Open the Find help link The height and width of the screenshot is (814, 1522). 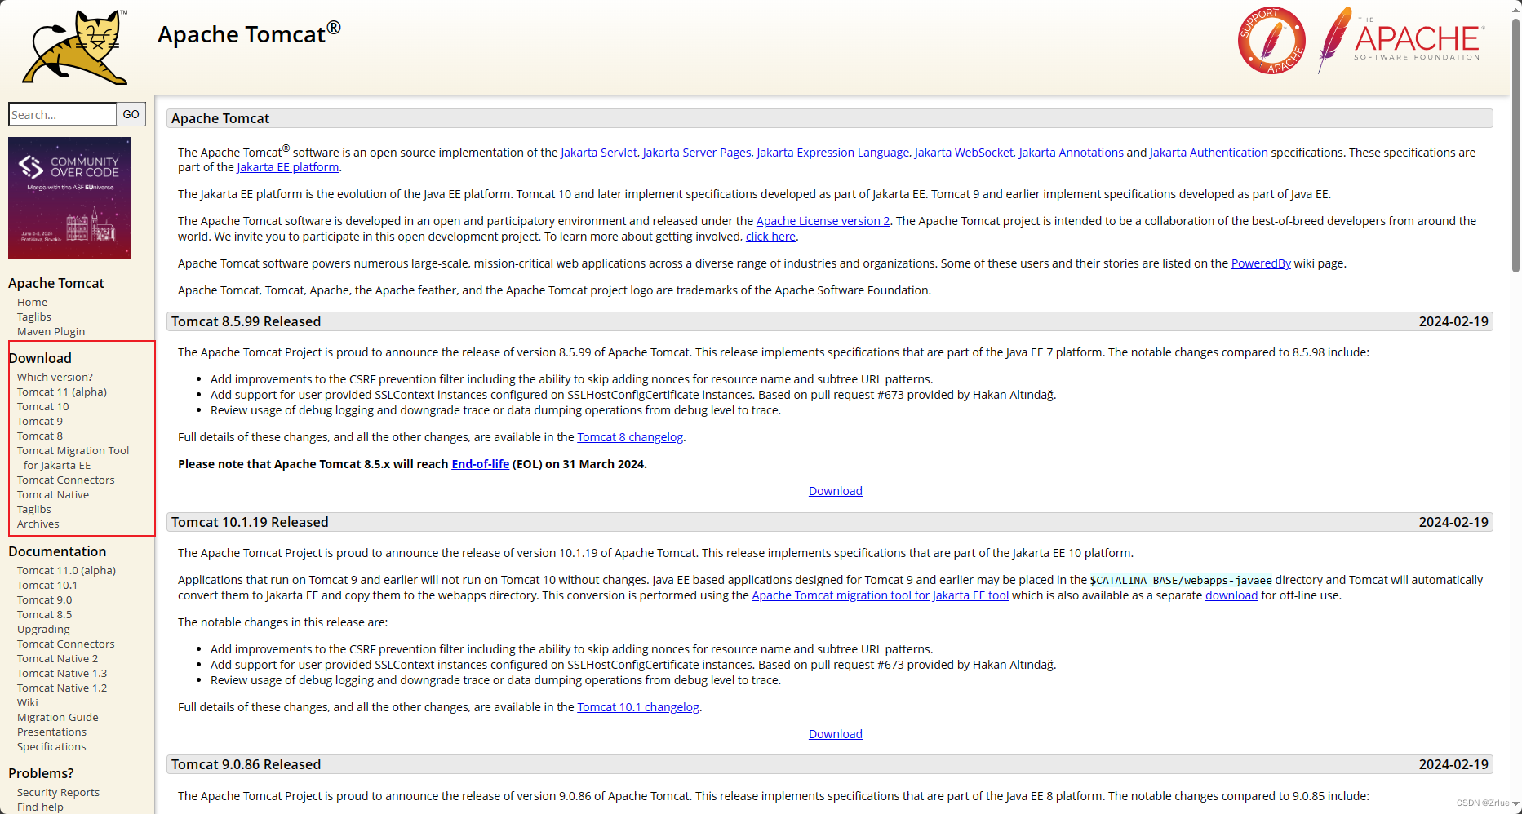(40, 807)
